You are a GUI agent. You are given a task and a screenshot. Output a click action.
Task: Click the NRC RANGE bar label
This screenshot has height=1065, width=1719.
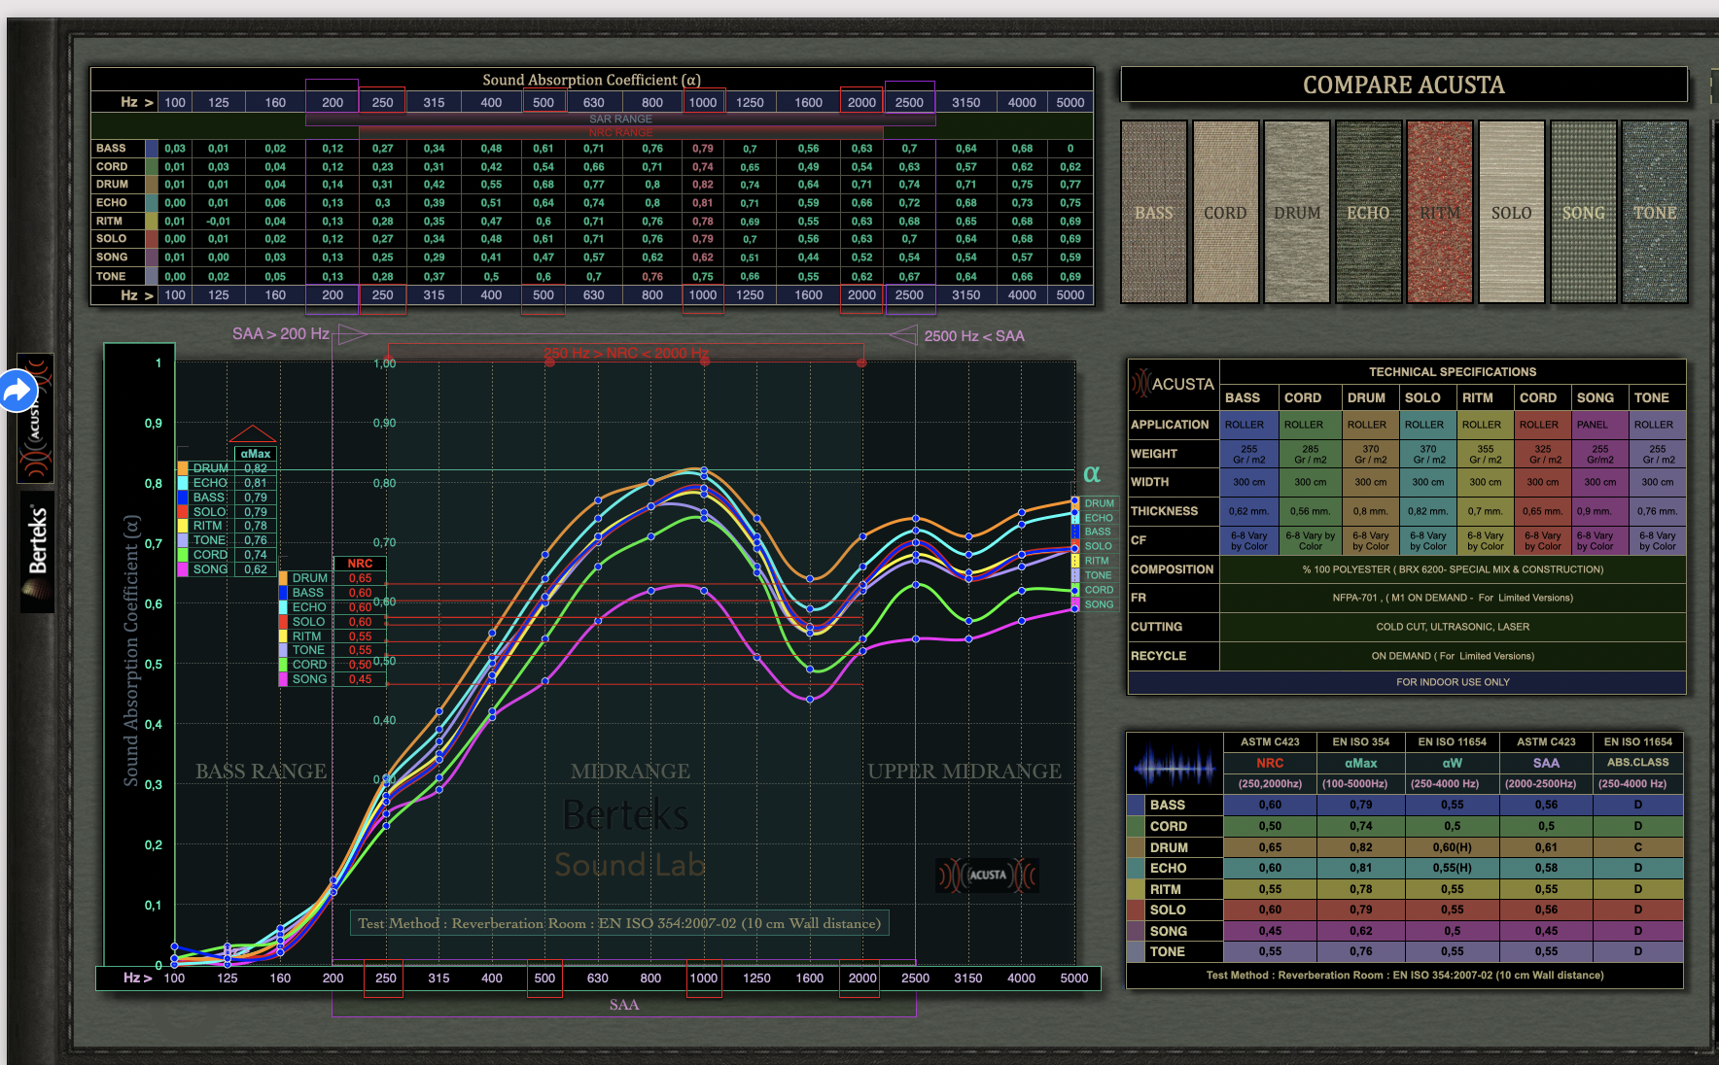coord(620,132)
